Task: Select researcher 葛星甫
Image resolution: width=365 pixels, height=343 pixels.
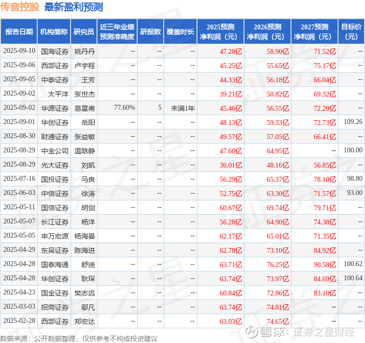Action: click(85, 108)
